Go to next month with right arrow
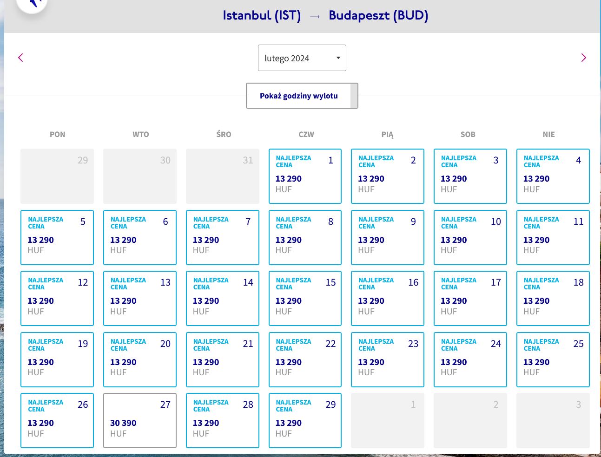Screen dimensions: 601x457 tap(584, 58)
